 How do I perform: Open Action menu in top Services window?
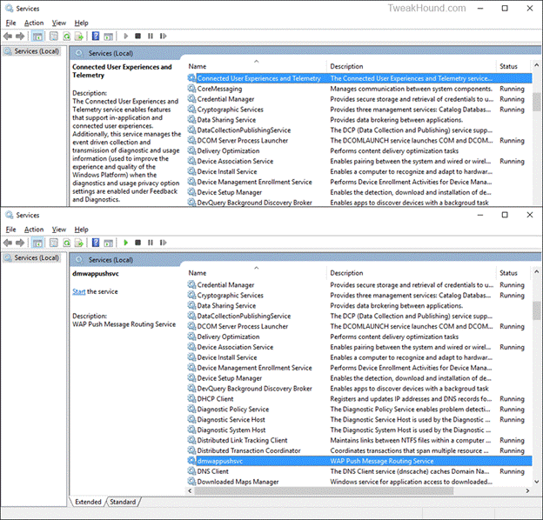click(x=34, y=23)
